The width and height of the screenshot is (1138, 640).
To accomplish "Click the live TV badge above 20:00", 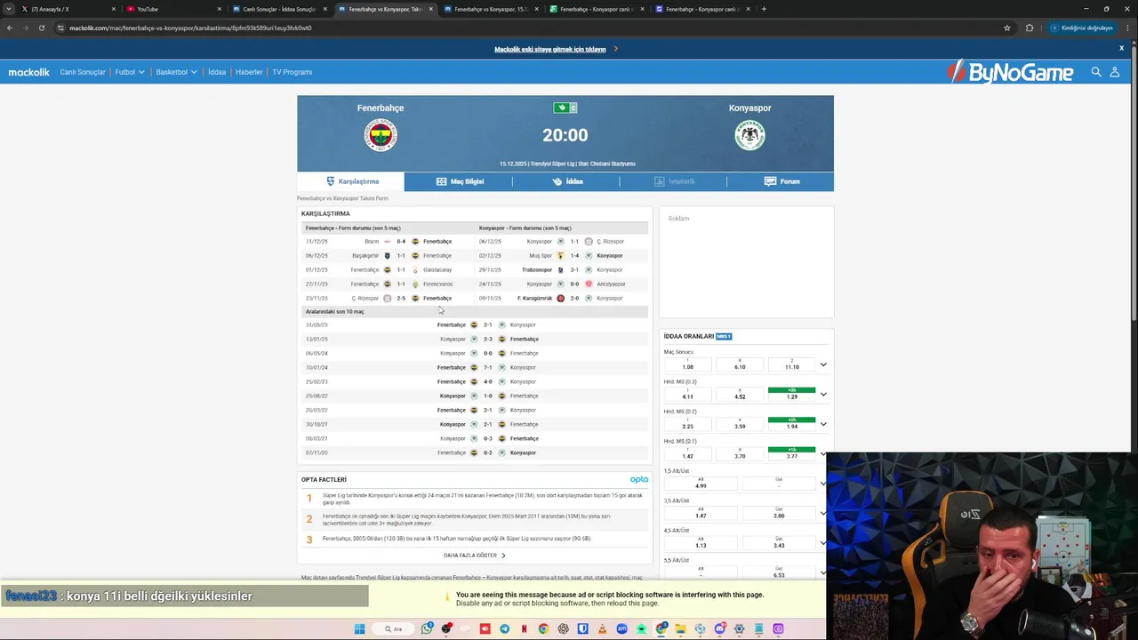I will pos(565,108).
